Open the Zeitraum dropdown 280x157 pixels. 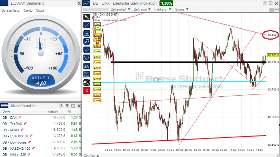tap(142, 9)
